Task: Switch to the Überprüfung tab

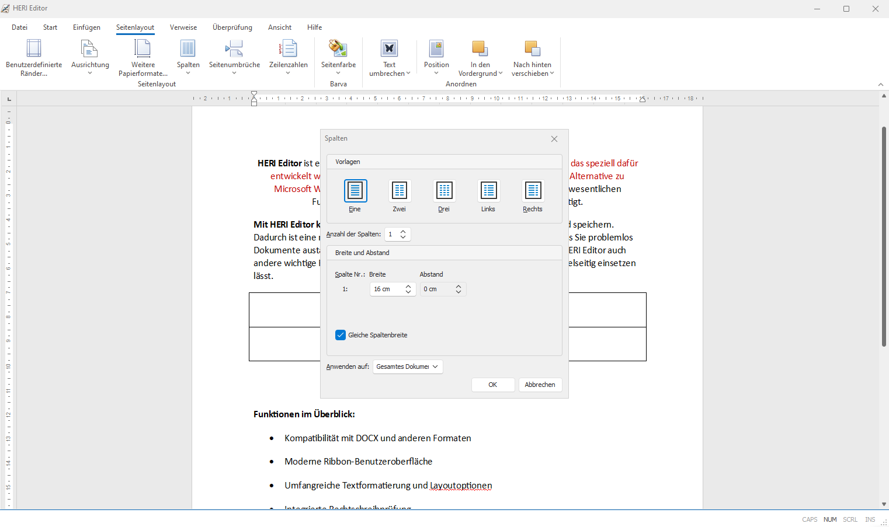Action: pos(232,27)
